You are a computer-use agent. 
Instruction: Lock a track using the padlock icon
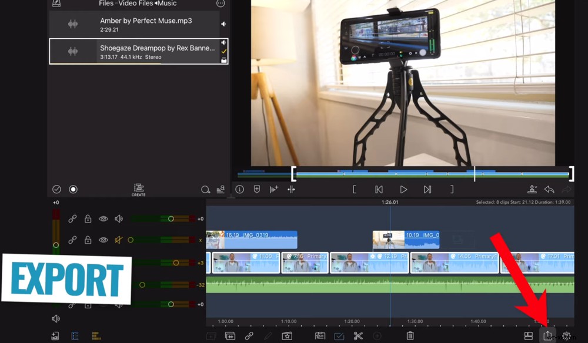pyautogui.click(x=87, y=218)
